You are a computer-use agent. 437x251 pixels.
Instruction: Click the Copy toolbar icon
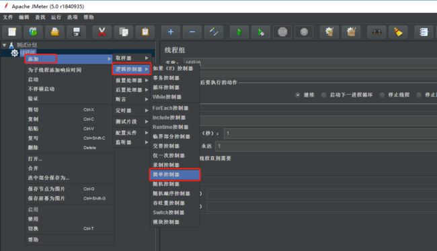(x=124, y=32)
